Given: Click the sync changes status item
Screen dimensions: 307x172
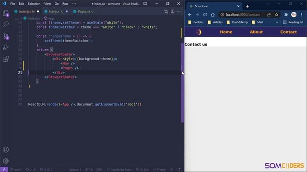Looking at the screenshot, I should pyautogui.click(x=31, y=170).
